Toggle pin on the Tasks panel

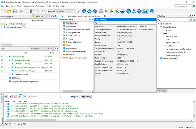(x=53, y=48)
